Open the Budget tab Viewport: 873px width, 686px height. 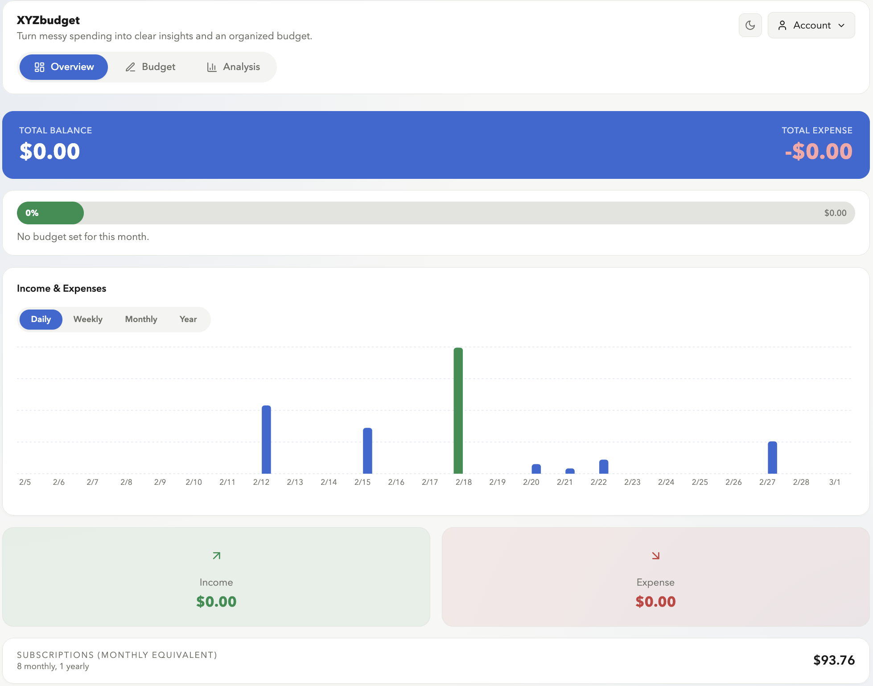pyautogui.click(x=158, y=67)
